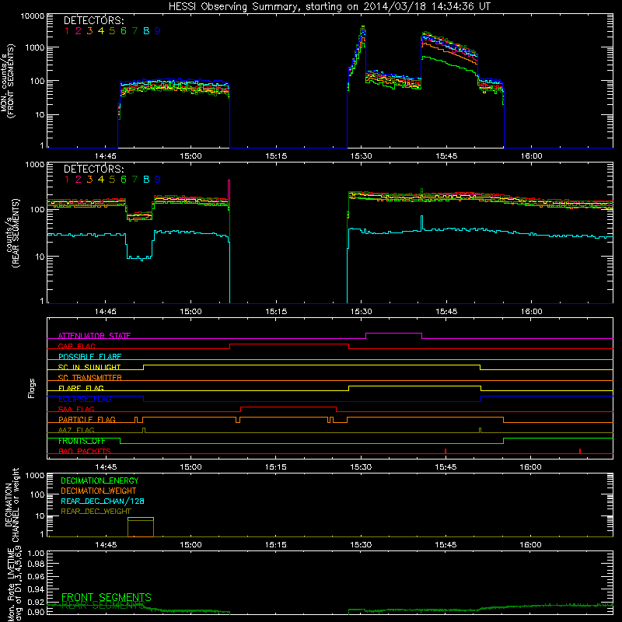Viewport: 622px width, 622px height.
Task: Click the DETECTORS: label in the rear segments plot
Action: (x=93, y=169)
